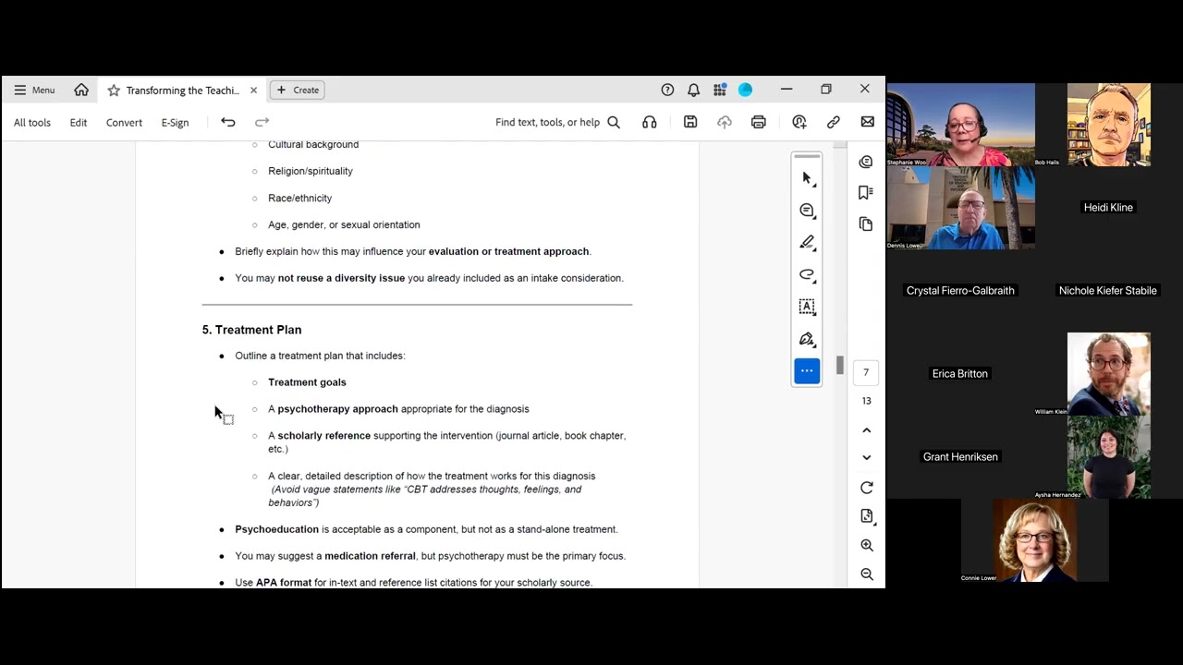
Task: Redo the action arrow
Action: tap(262, 122)
